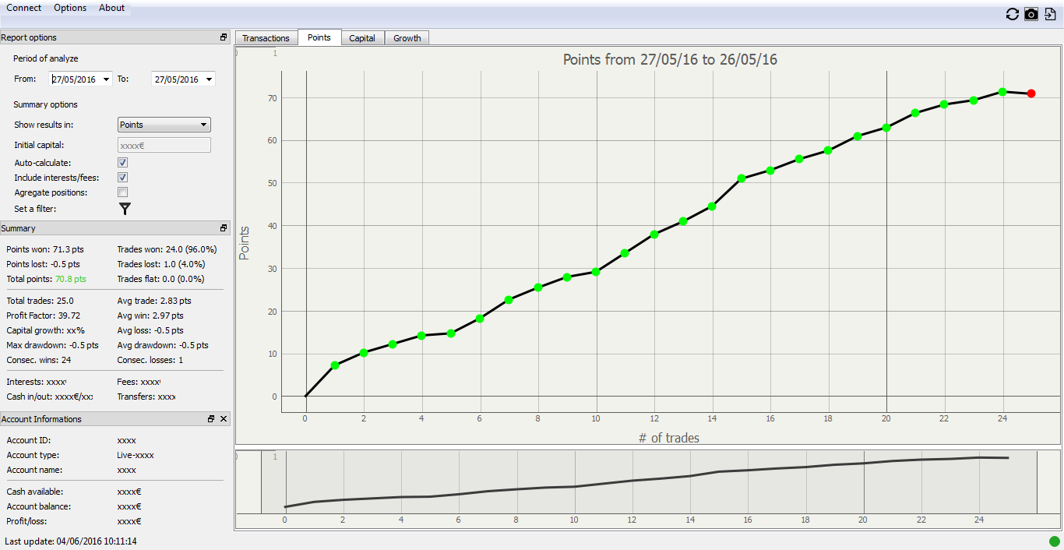The width and height of the screenshot is (1064, 550).
Task: Click the refresh data icon
Action: pos(1013,14)
